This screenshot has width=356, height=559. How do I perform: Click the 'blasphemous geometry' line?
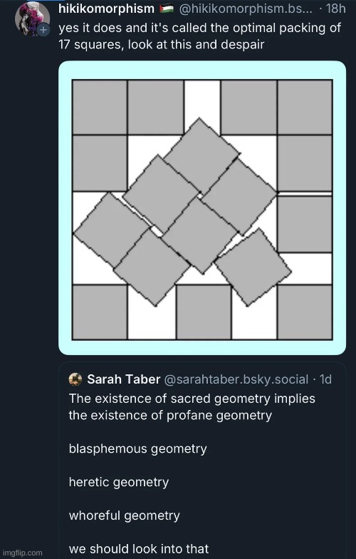point(138,449)
